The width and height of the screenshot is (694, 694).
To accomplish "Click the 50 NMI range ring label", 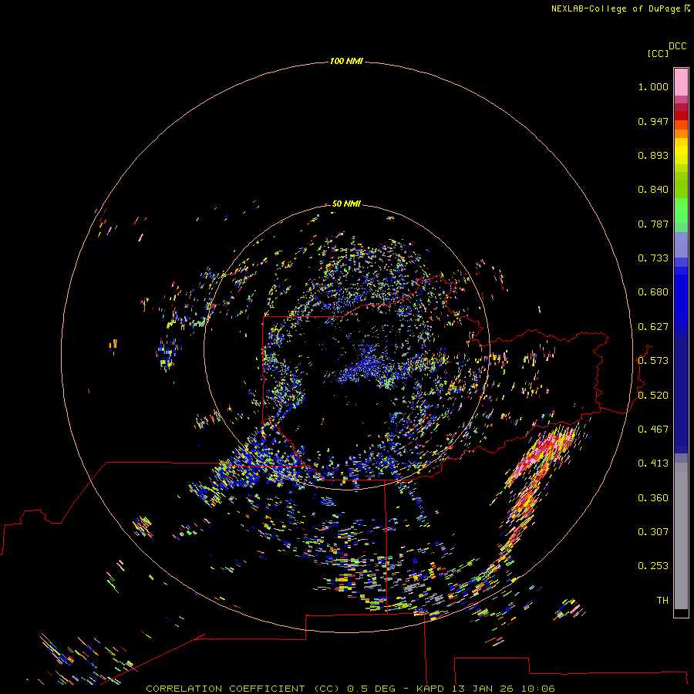I will click(x=346, y=204).
